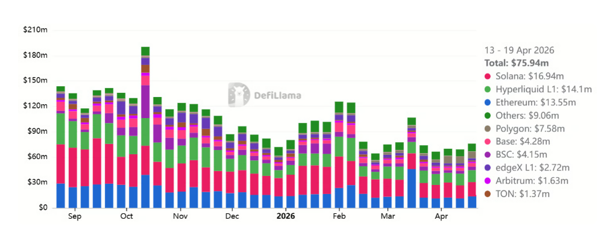This screenshot has width=607, height=241.
Task: Click the last bar for 13-19 April
Action: point(472,175)
